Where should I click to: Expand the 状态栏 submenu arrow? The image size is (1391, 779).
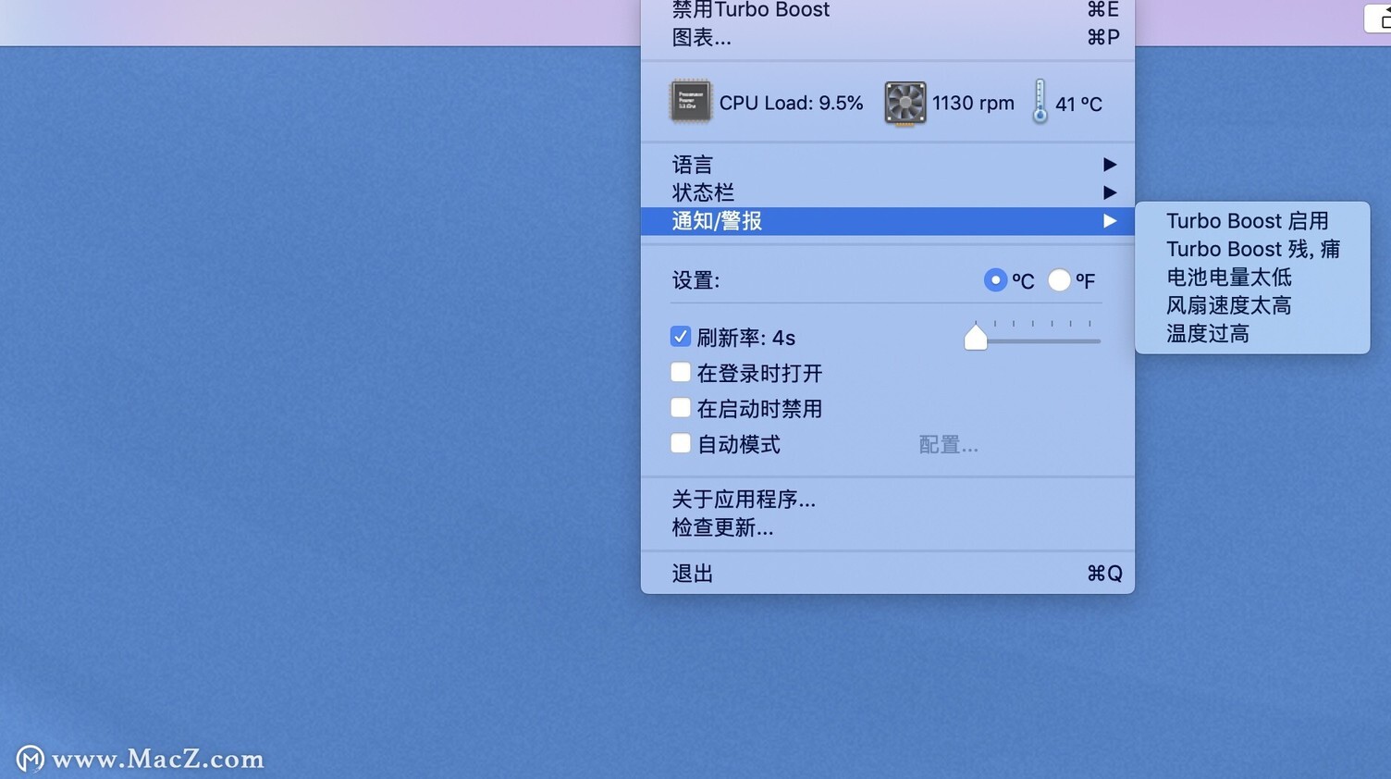tap(1110, 192)
